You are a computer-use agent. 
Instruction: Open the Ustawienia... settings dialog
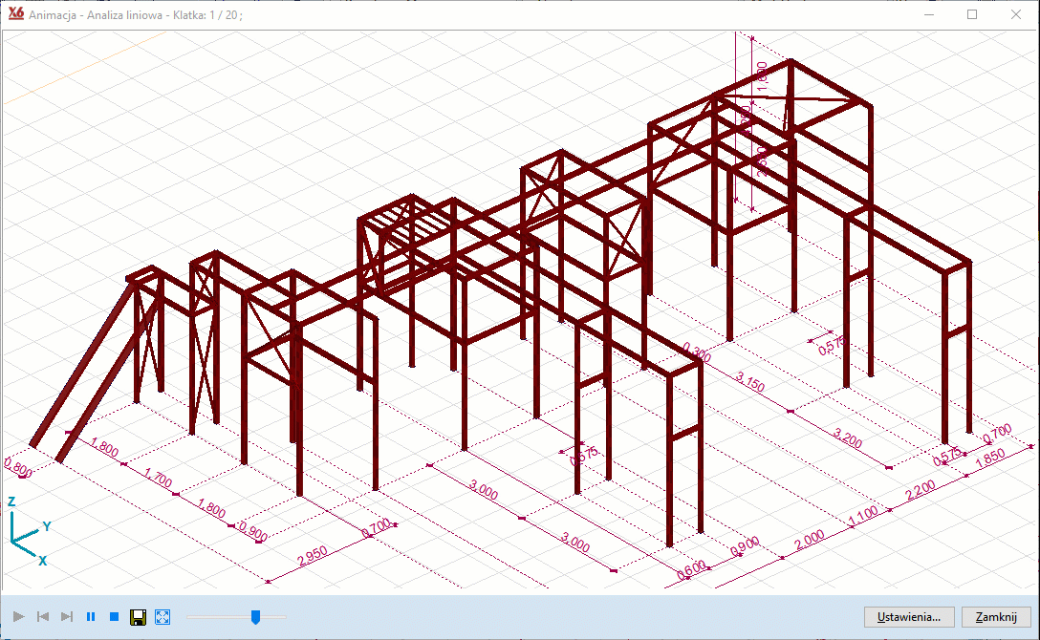tap(909, 617)
